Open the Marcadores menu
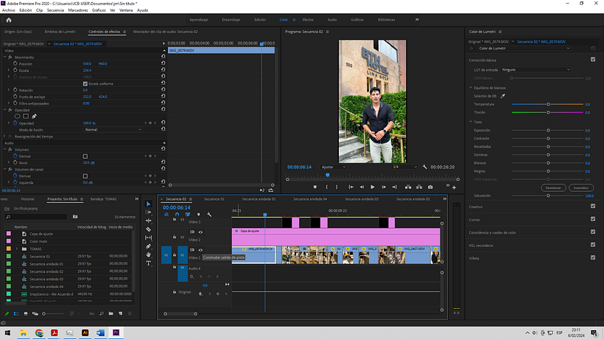Screen dimensions: 604x339 [x=78, y=10]
